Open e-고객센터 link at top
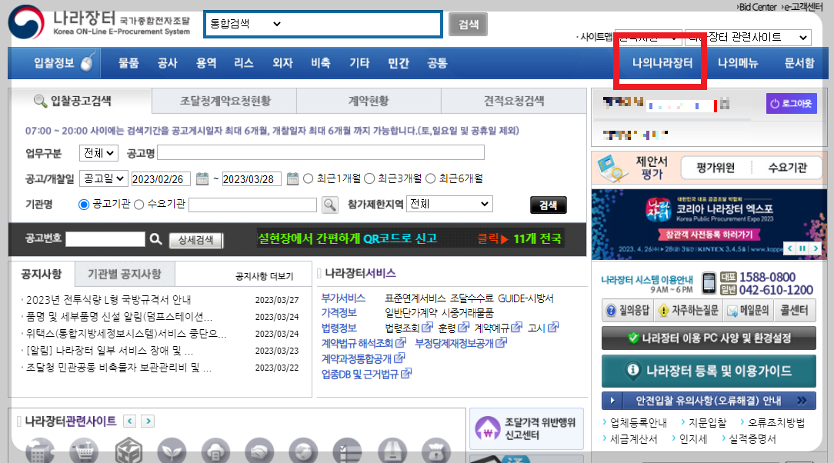Screen dimensions: 834x463 (x=803, y=7)
